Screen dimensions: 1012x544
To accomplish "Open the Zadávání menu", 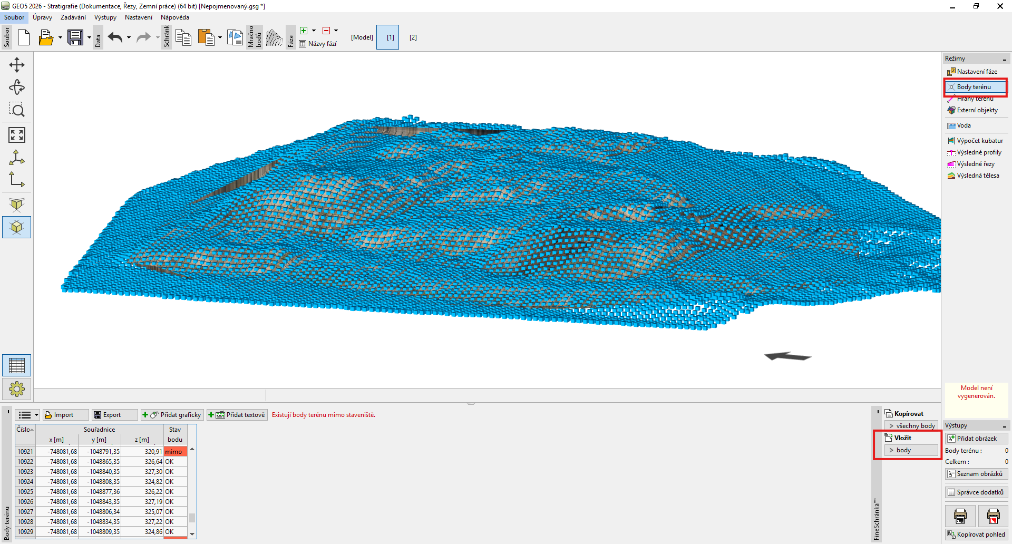I will [x=73, y=17].
